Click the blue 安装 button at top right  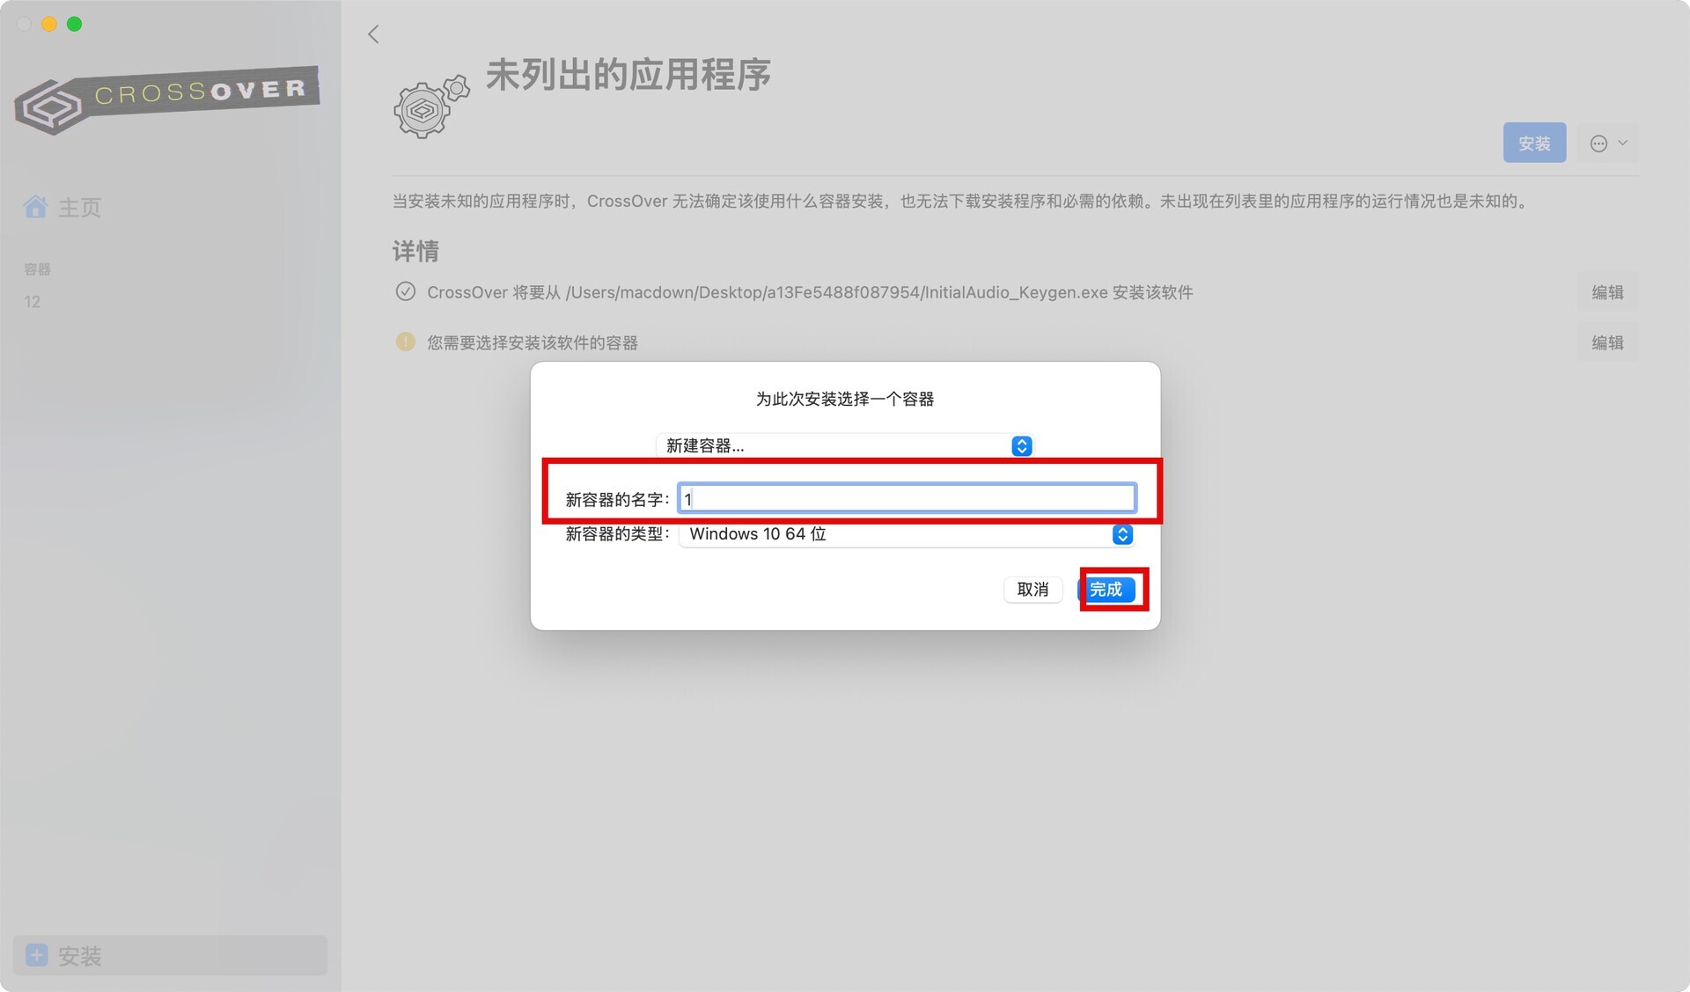(x=1534, y=143)
